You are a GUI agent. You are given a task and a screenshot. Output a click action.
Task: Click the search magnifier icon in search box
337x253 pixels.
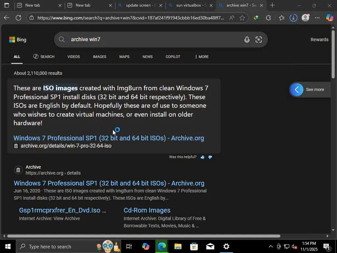pos(62,40)
